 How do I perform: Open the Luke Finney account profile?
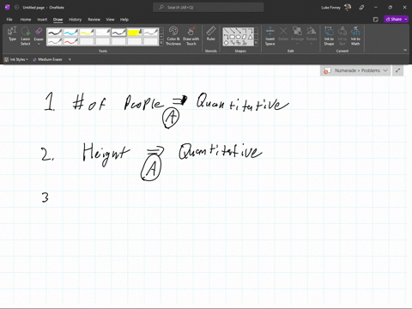point(336,7)
